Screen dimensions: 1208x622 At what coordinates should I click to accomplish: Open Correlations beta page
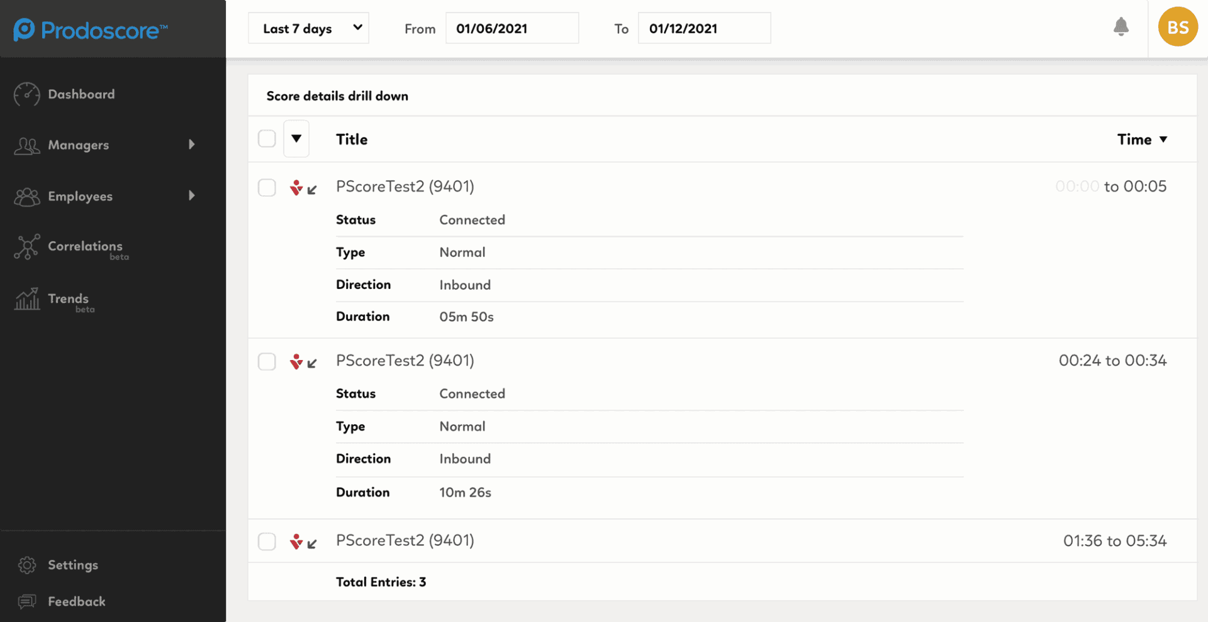[x=86, y=247]
